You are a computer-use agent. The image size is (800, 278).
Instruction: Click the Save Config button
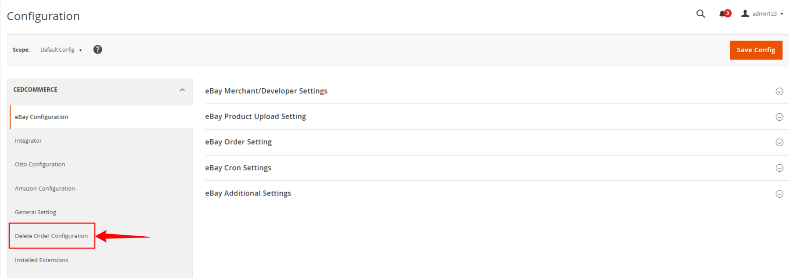pyautogui.click(x=756, y=50)
